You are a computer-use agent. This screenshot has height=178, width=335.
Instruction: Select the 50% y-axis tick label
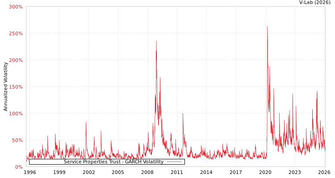click(x=17, y=140)
